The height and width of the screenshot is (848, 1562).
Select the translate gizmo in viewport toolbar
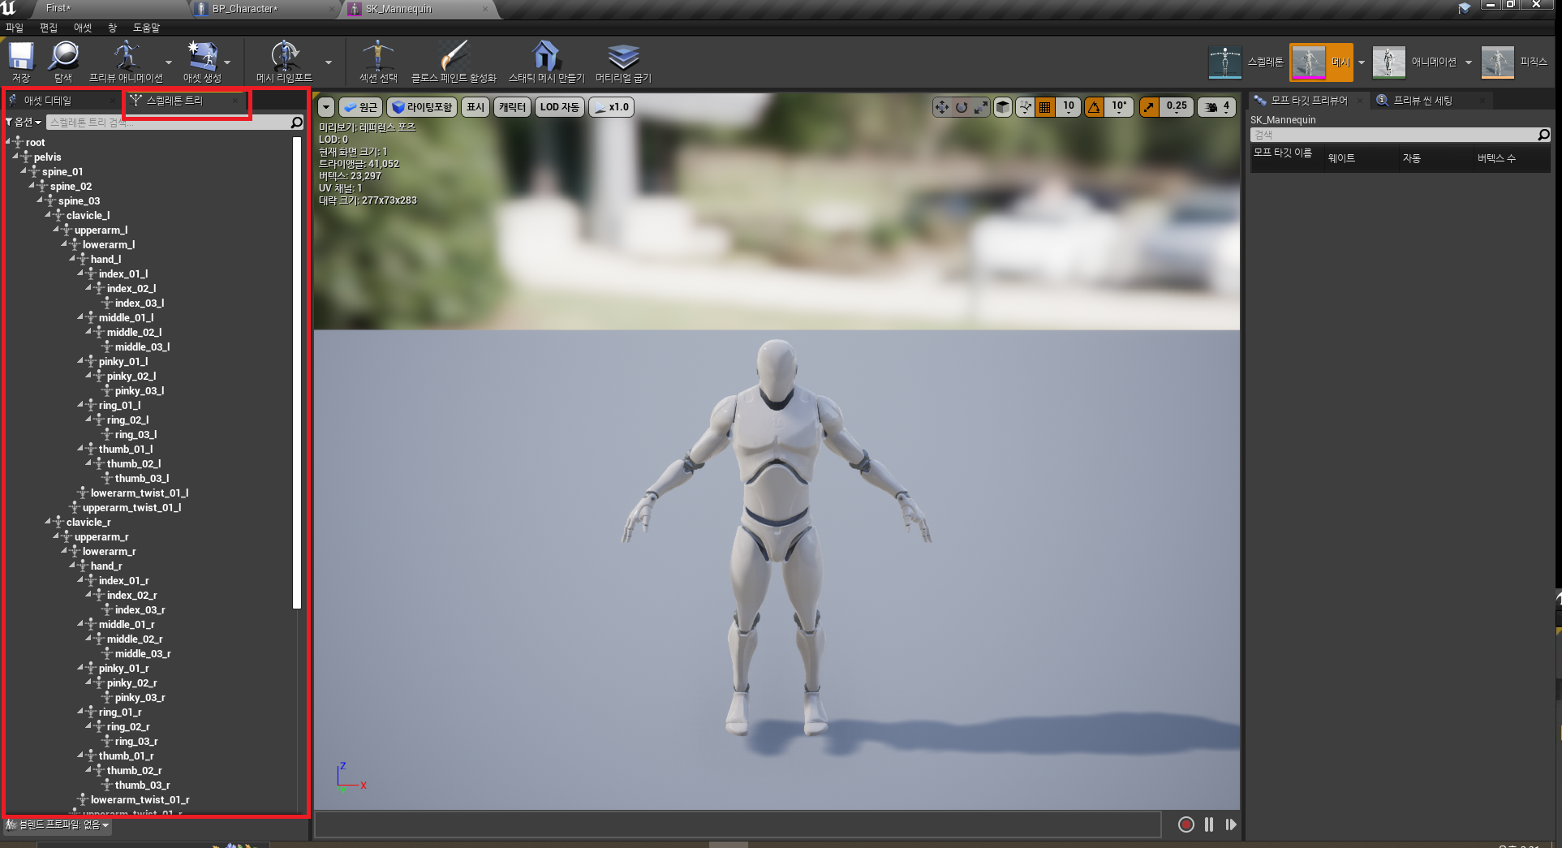(x=941, y=107)
